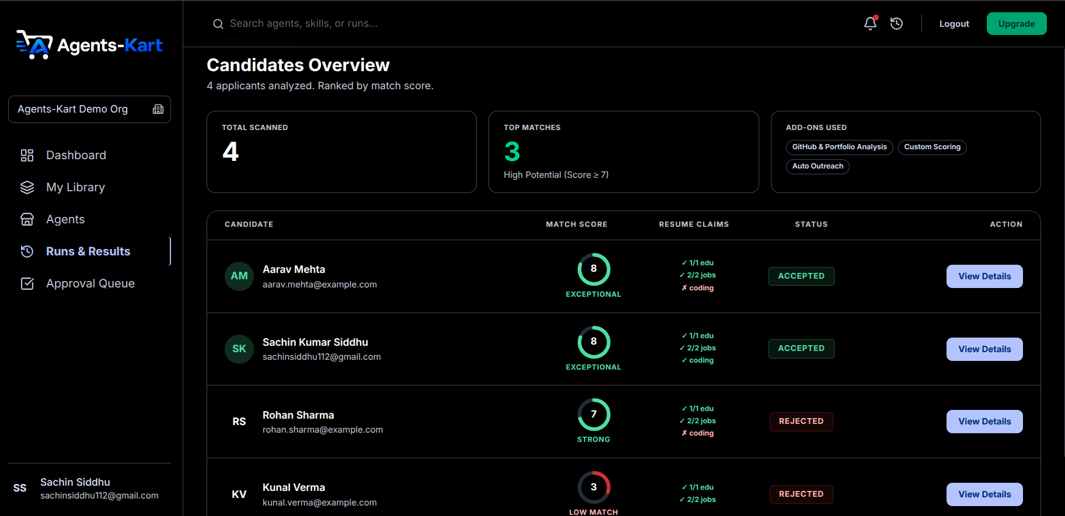This screenshot has width=1065, height=516.
Task: Open notifications bell icon
Action: click(870, 23)
